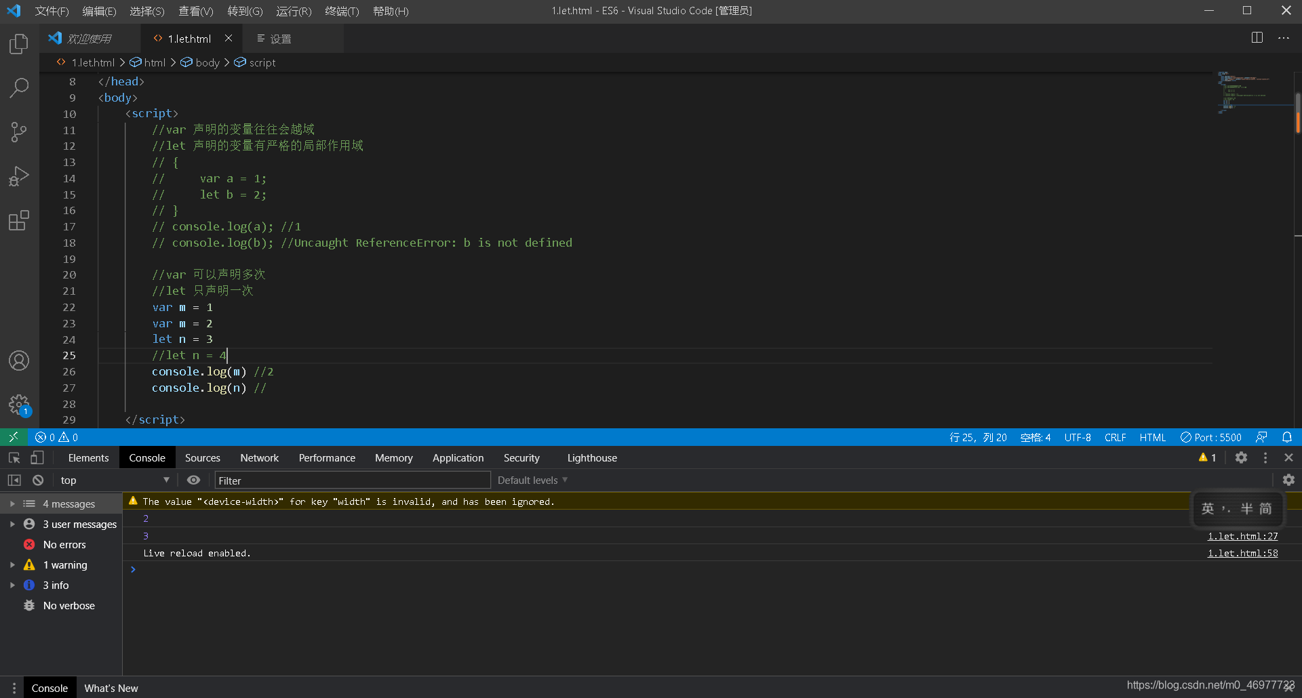Viewport: 1302px width, 698px height.
Task: Select the No errors filter row
Action: tap(61, 544)
